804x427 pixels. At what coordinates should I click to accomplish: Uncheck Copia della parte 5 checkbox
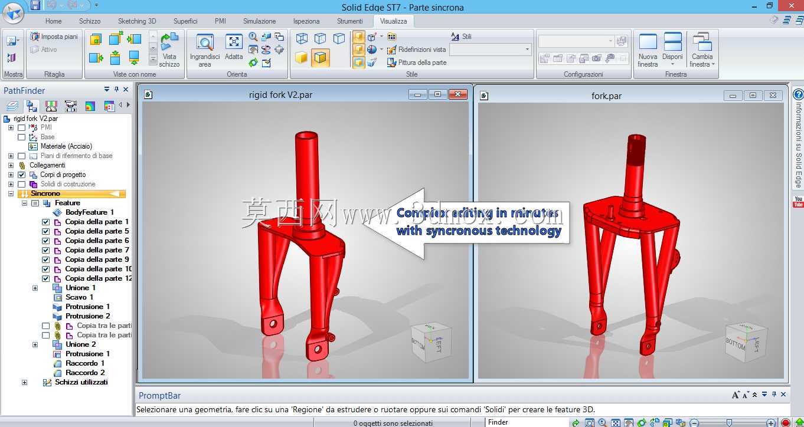point(46,231)
